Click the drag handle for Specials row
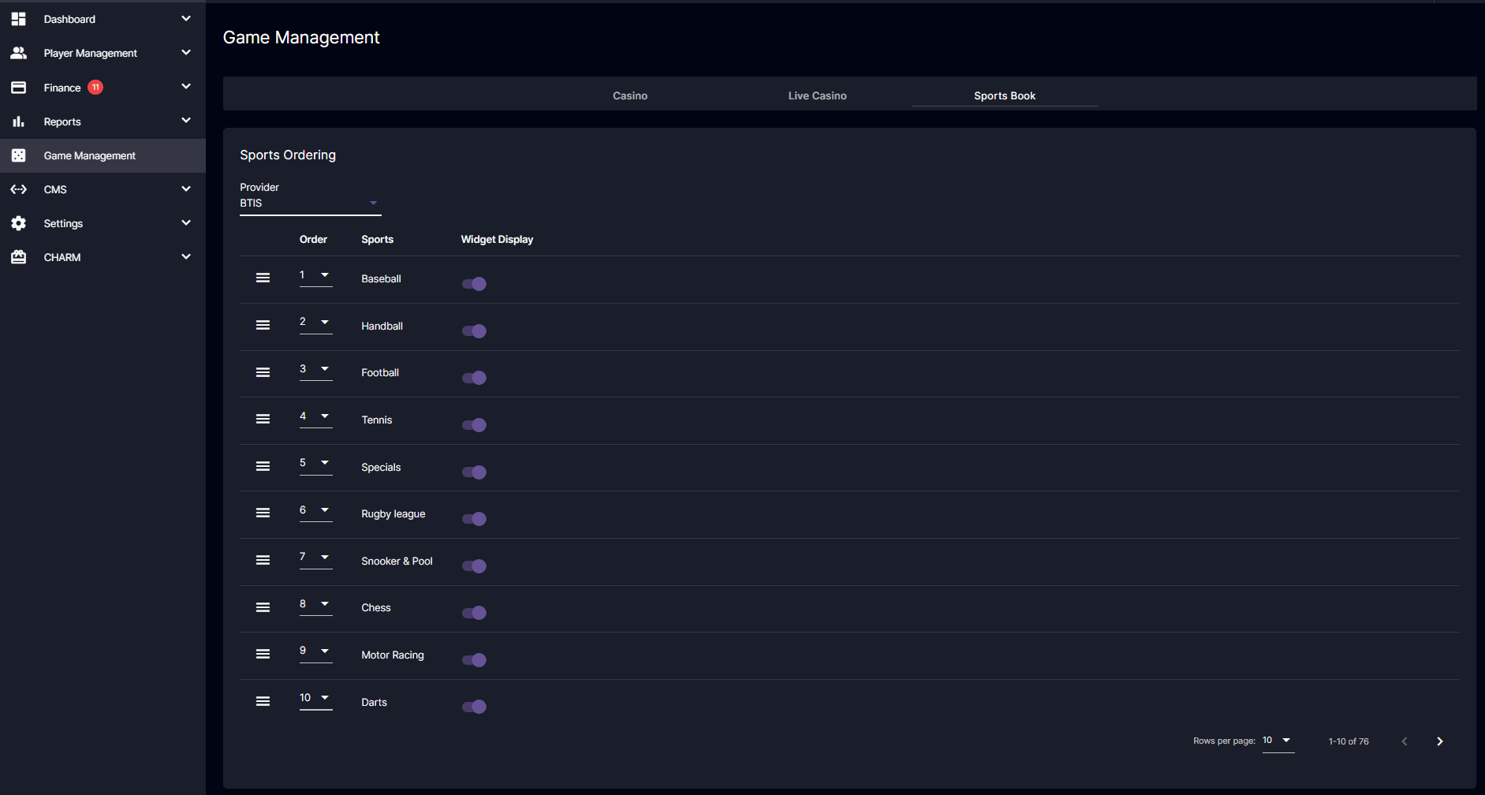1485x795 pixels. [263, 466]
